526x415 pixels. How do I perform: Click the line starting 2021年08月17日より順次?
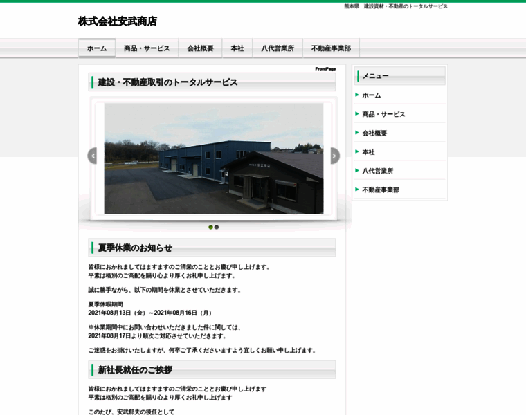(157, 336)
